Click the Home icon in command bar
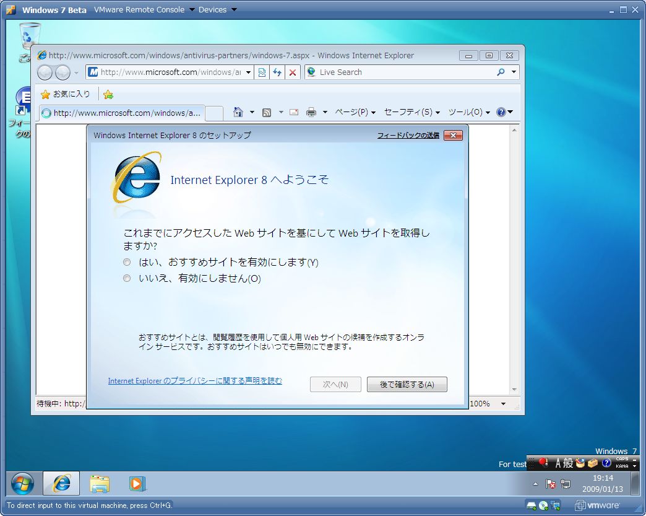Image resolution: width=646 pixels, height=516 pixels. 238,112
